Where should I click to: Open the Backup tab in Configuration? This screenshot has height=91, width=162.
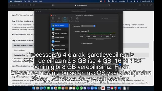[x=77, y=19]
